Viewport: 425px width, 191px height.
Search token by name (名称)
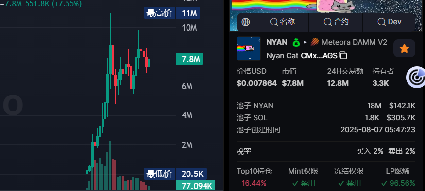282,22
